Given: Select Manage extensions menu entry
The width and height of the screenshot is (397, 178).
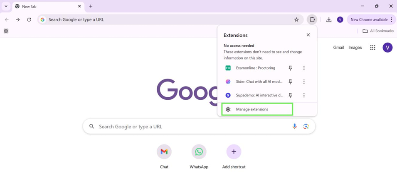Looking at the screenshot, I should pyautogui.click(x=257, y=109).
